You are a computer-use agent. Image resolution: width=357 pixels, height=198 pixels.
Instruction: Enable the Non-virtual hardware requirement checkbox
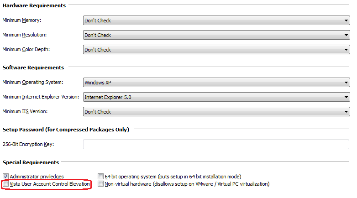point(100,184)
